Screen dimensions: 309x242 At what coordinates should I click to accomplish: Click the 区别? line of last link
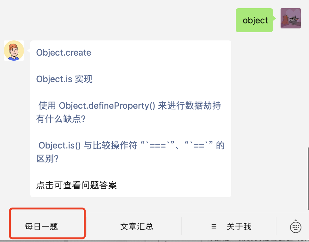coord(47,159)
